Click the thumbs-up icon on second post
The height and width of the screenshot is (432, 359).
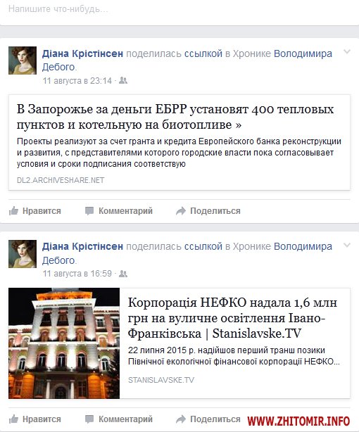(13, 419)
